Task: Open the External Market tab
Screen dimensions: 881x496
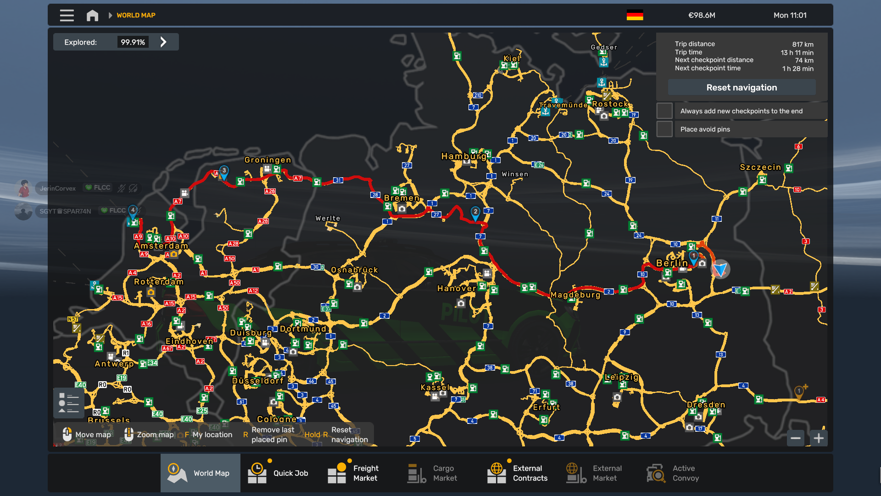Action: coord(599,473)
